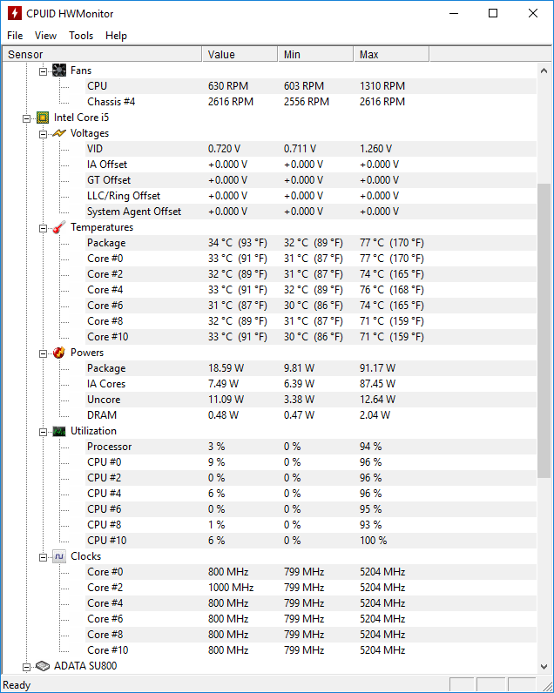Collapse the Intel Core i5 node

tap(26, 118)
